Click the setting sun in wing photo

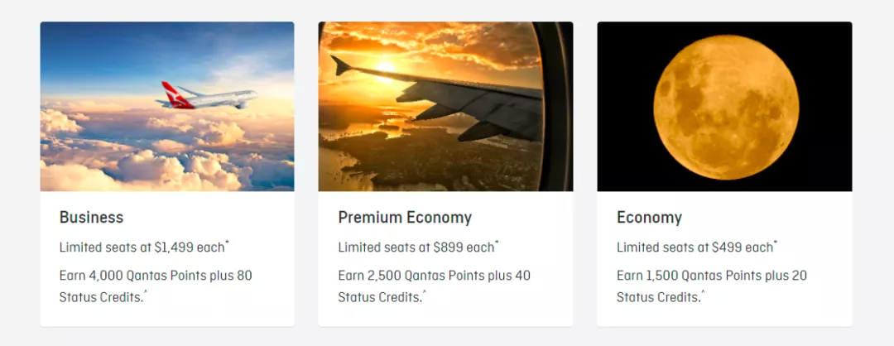[x=386, y=69]
